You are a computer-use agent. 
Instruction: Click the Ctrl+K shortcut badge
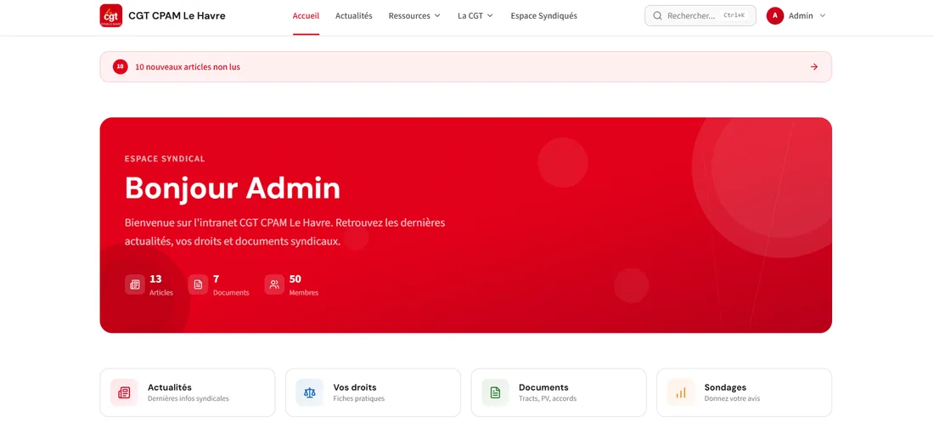coord(734,15)
